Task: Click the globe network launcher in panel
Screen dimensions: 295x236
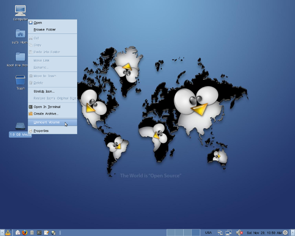Action: [53, 233]
